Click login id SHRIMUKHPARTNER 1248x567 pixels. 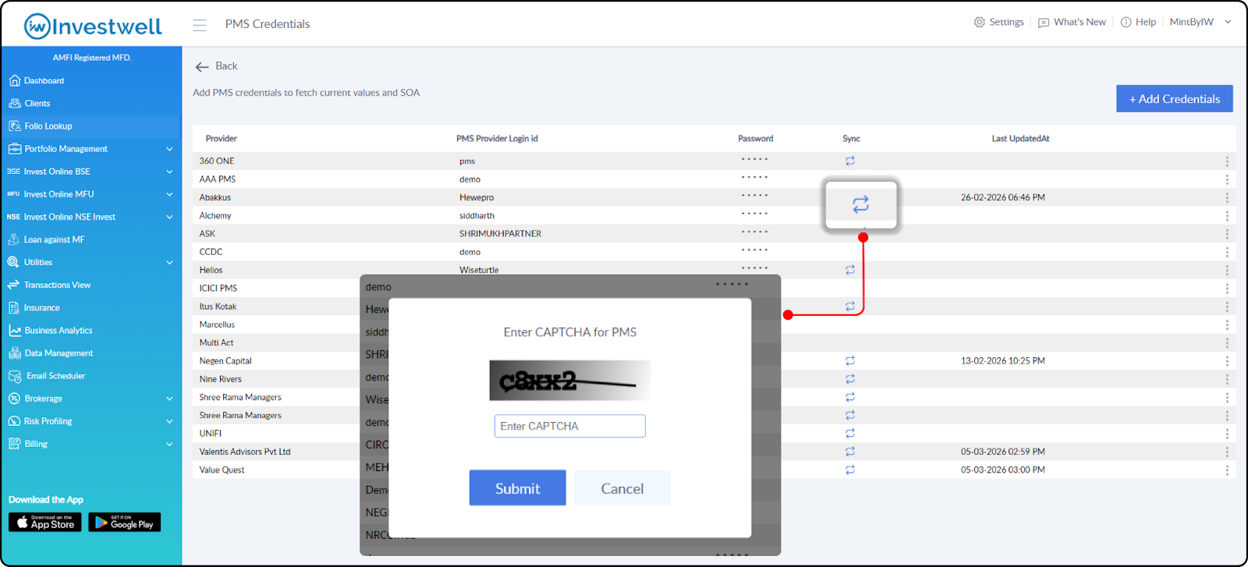click(500, 234)
